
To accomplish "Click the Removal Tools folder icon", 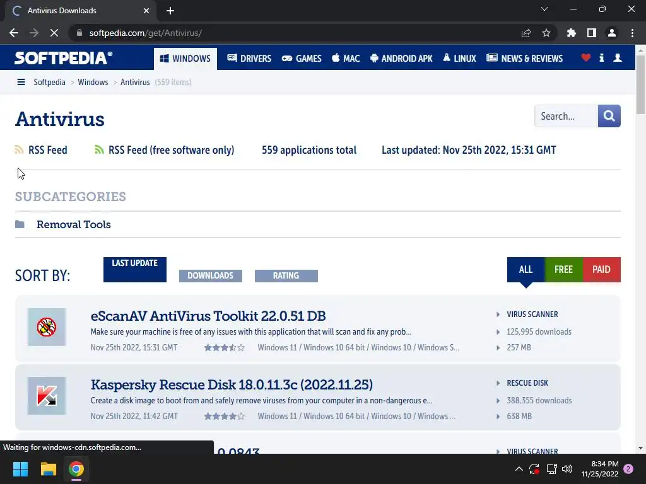I will tap(20, 224).
